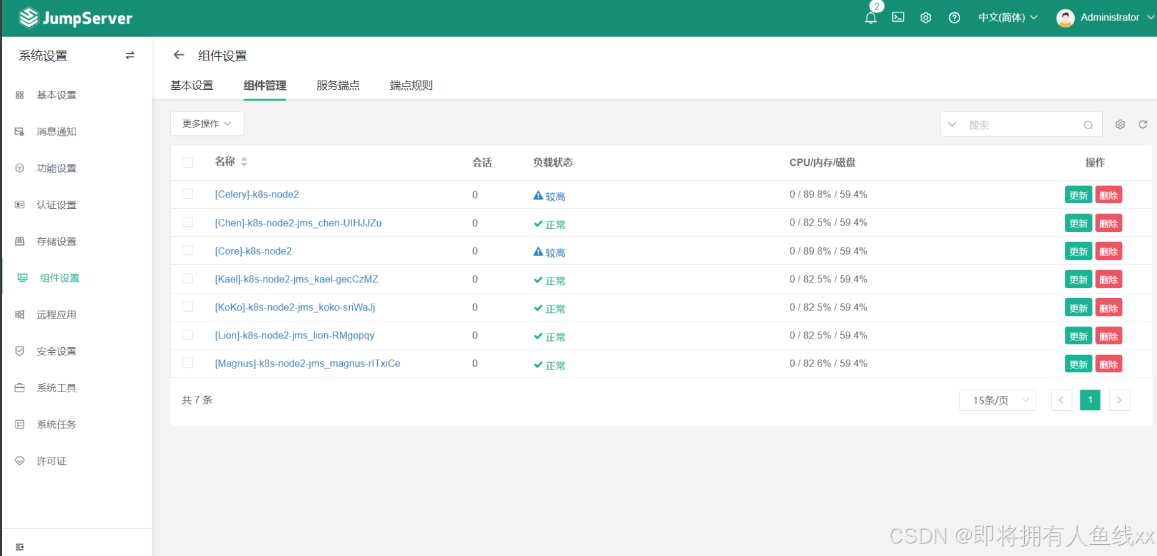Switch to the 组件管理 tab
The image size is (1157, 556).
(x=265, y=85)
